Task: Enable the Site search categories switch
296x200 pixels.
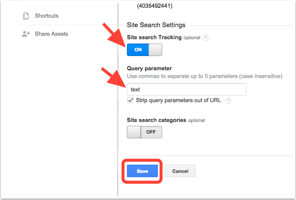Action: (x=145, y=132)
